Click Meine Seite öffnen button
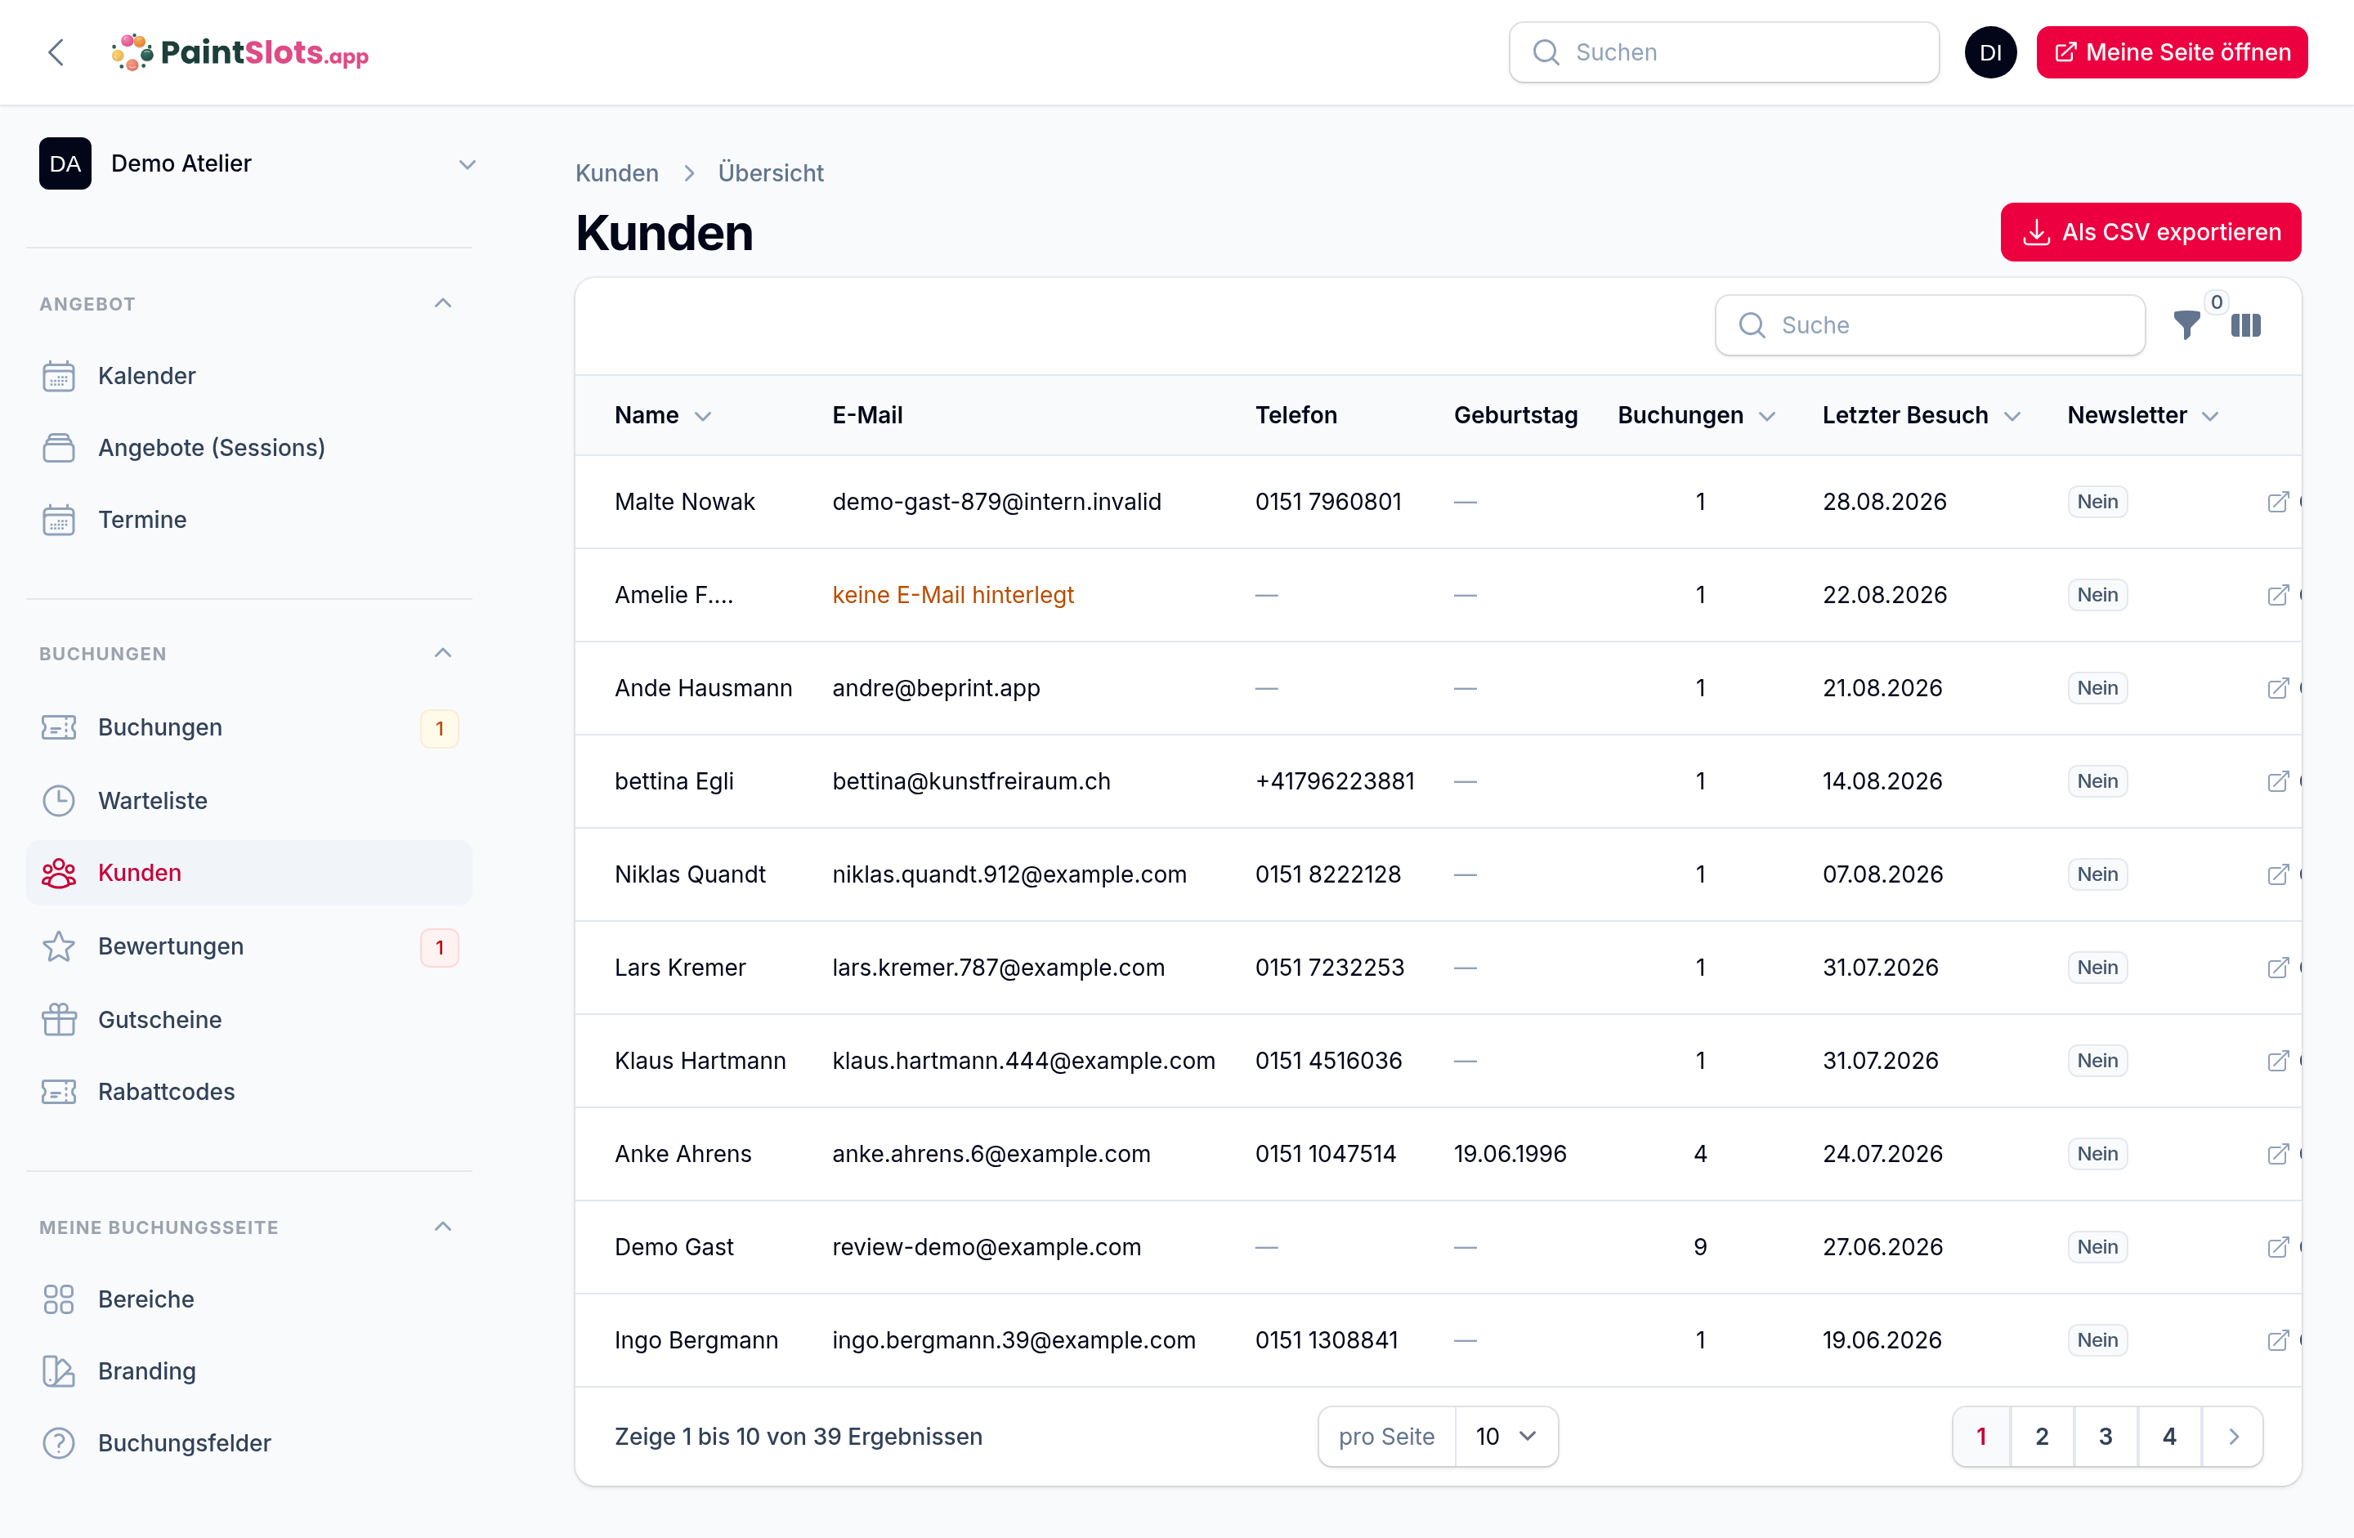Screen dimensions: 2354x1538 (2172, 52)
